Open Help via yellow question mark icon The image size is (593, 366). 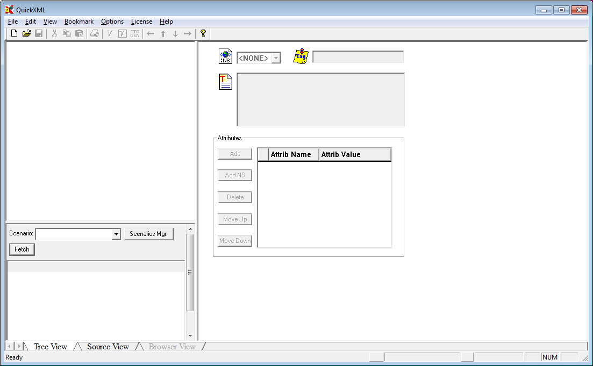[203, 34]
